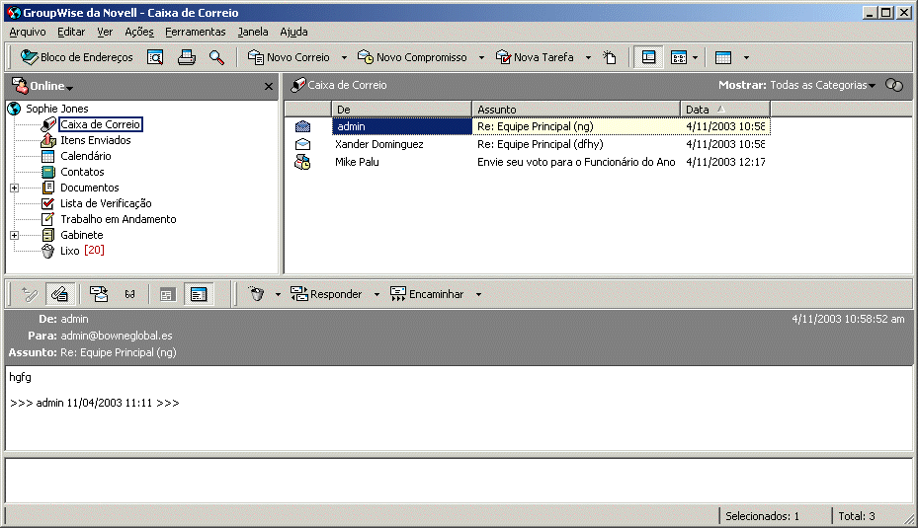The height and width of the screenshot is (528, 918).
Task: Open the Arquivo menu
Action: pos(27,32)
